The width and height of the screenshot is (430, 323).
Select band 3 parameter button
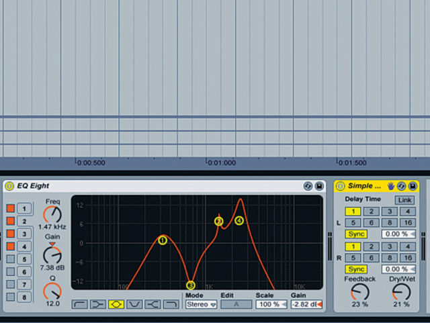point(24,234)
